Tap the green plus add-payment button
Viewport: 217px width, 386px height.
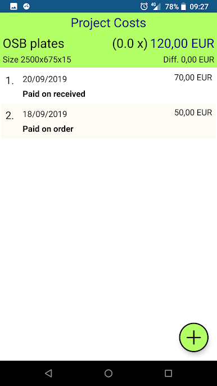coord(193,337)
